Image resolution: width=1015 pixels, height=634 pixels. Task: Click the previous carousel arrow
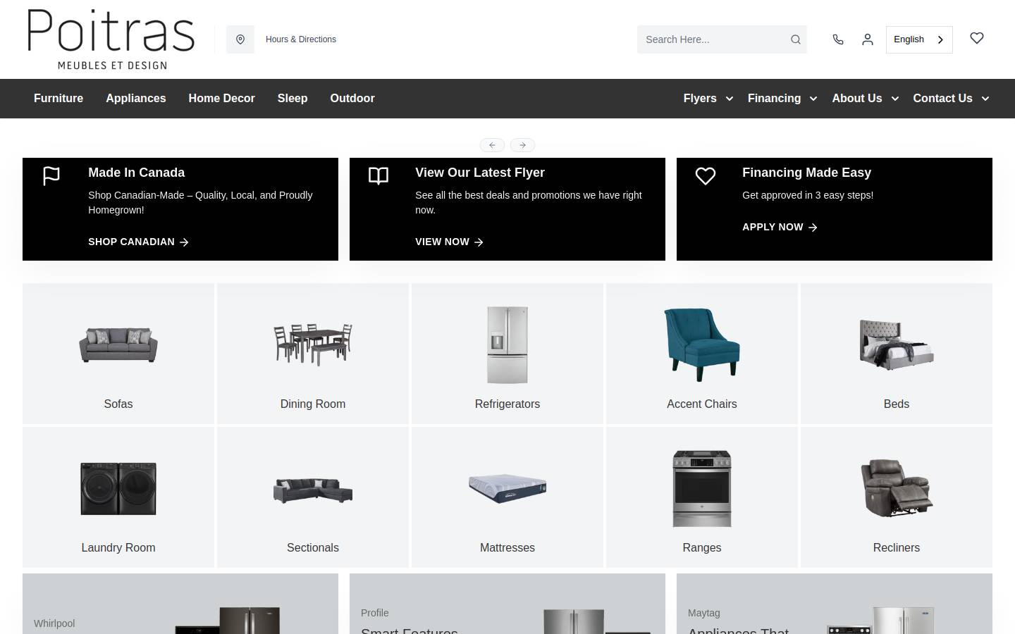(x=492, y=145)
